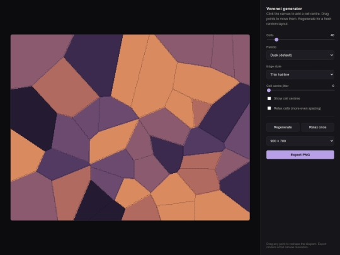Screen dimensions: 340x255
Task: Open the Palette dropdown showing Dusk (default)
Action: coord(300,55)
